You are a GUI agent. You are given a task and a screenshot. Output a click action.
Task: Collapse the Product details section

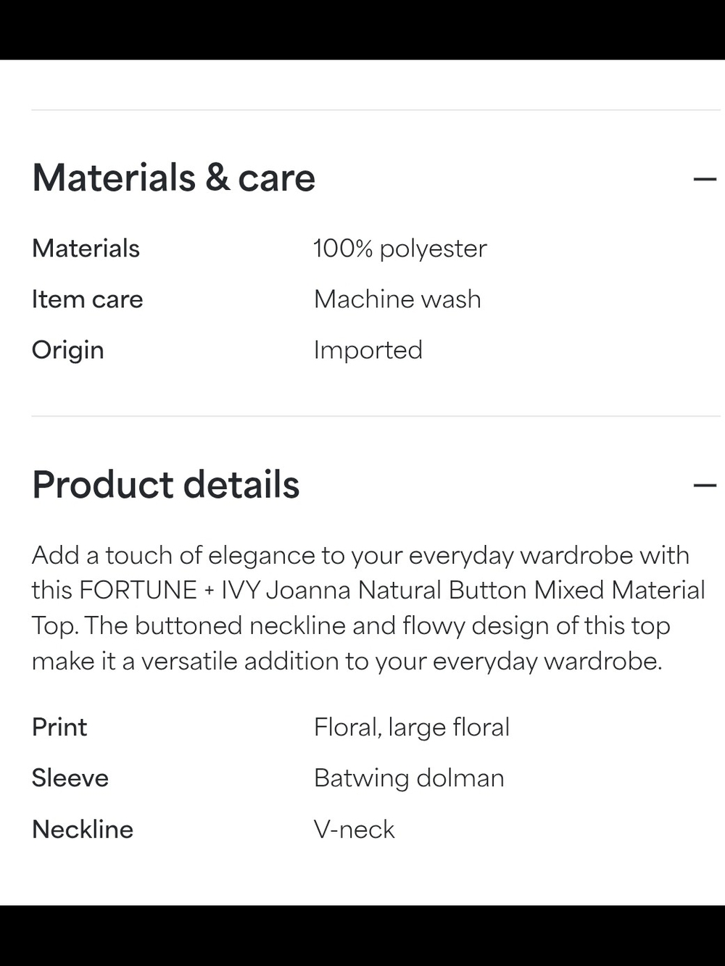pos(704,486)
